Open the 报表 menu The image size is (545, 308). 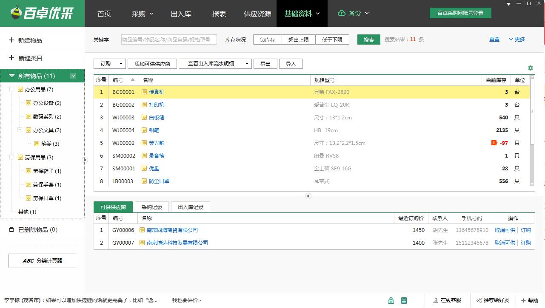click(x=219, y=14)
